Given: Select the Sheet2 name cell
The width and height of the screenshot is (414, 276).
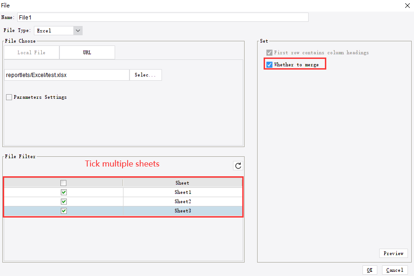Looking at the screenshot, I should [x=183, y=202].
